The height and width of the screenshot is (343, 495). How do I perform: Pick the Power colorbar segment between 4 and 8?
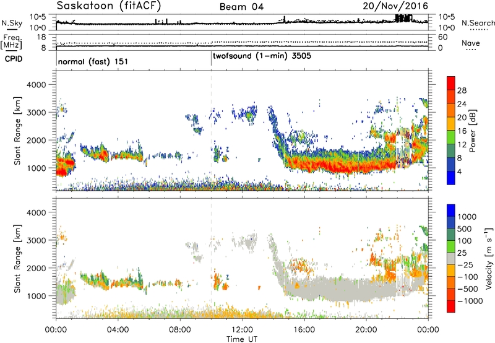tap(451, 165)
